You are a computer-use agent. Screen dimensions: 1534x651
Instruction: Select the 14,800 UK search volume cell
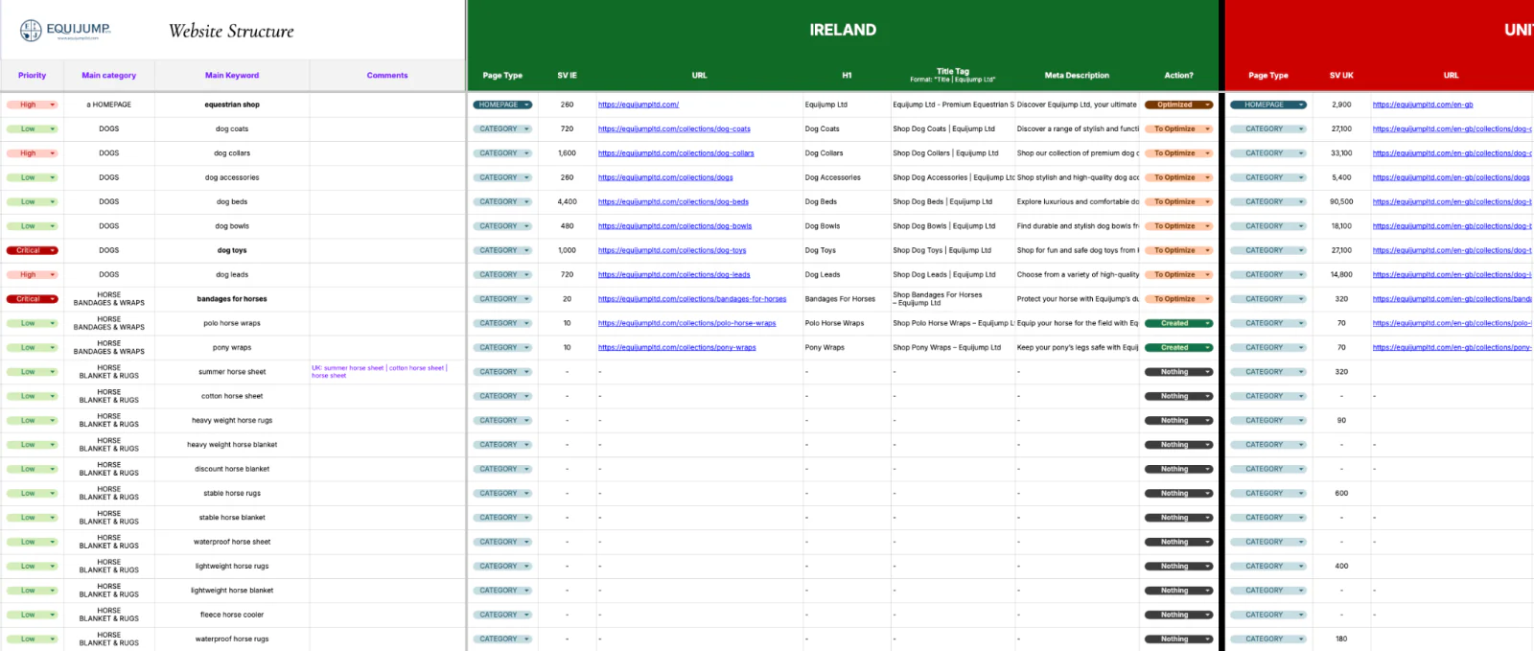click(x=1341, y=274)
